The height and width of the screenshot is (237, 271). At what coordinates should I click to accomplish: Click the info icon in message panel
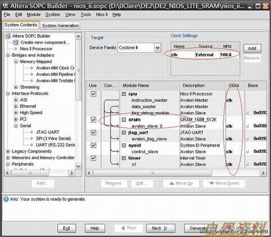(x=6, y=199)
